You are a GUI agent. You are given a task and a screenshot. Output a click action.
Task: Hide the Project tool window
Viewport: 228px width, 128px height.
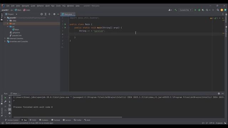coord(58,14)
